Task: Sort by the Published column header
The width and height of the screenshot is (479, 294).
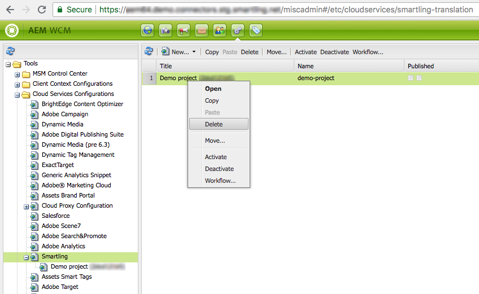Action: [x=441, y=66]
